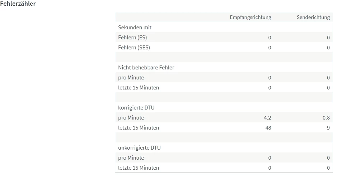
Task: Select the "Fehlern (ES)" row label
Action: [132, 38]
